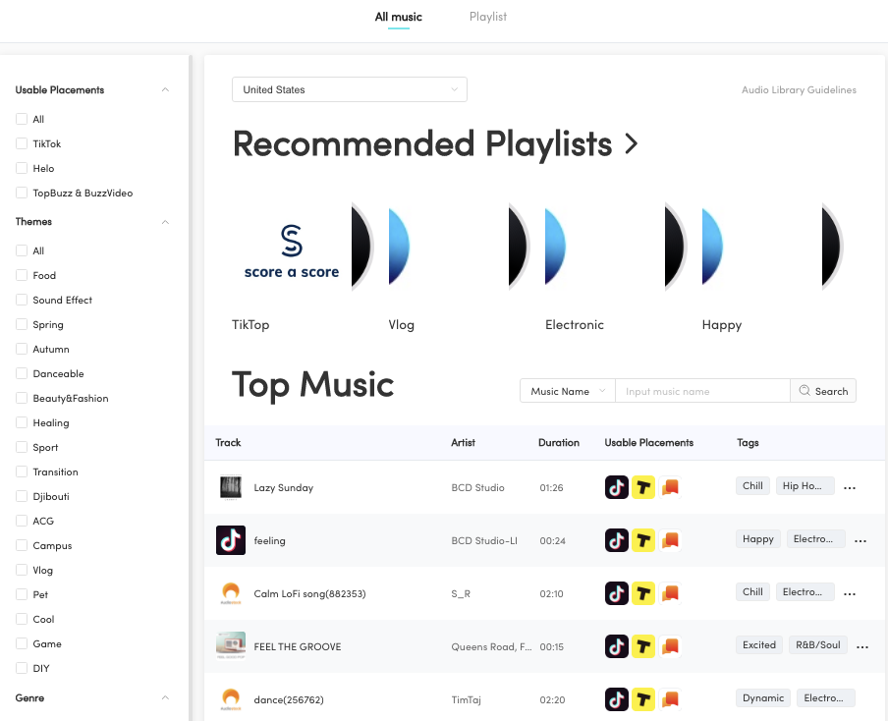Open more options for feeling track
The width and height of the screenshot is (888, 721).
pos(860,541)
